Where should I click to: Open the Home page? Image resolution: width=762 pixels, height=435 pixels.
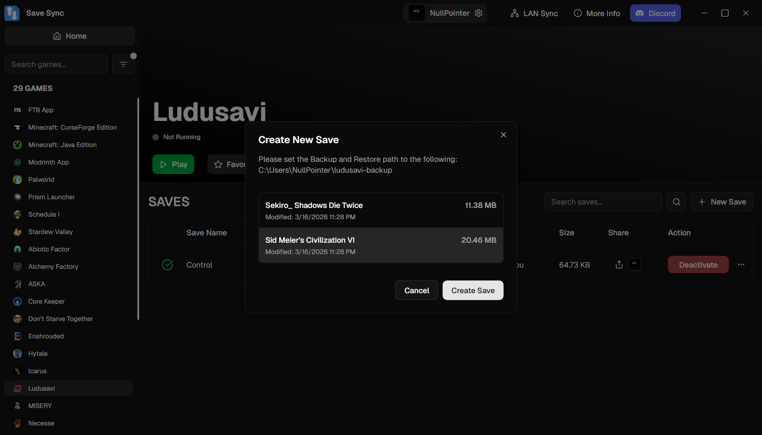[x=70, y=36]
